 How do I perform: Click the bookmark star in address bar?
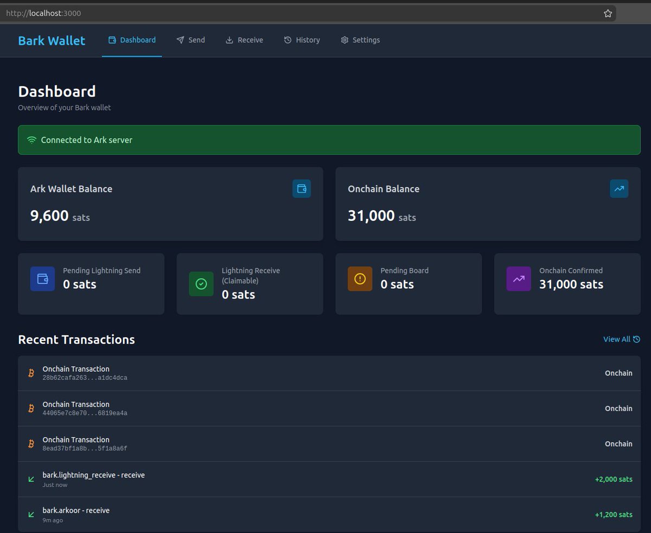[608, 13]
